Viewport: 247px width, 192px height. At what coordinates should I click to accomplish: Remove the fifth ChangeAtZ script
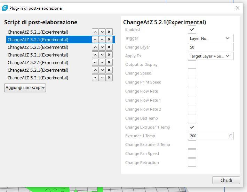[109, 62]
